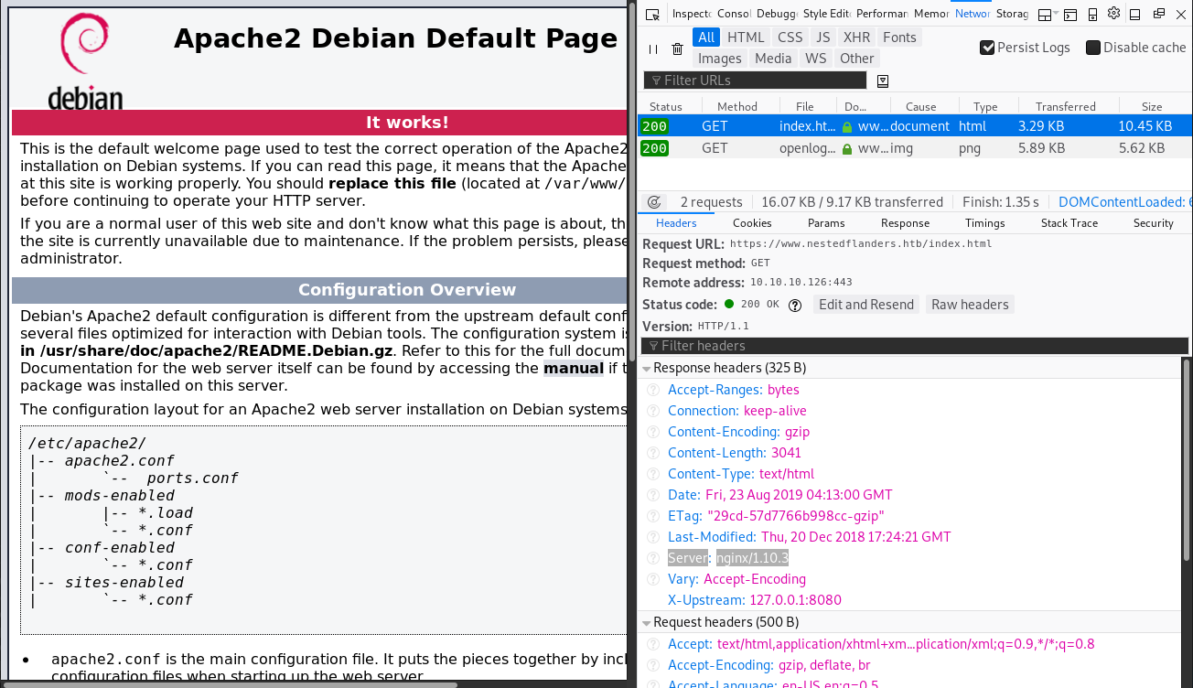Open the toolbox layout options icon
Image resolution: width=1193 pixels, height=688 pixels.
click(1045, 14)
